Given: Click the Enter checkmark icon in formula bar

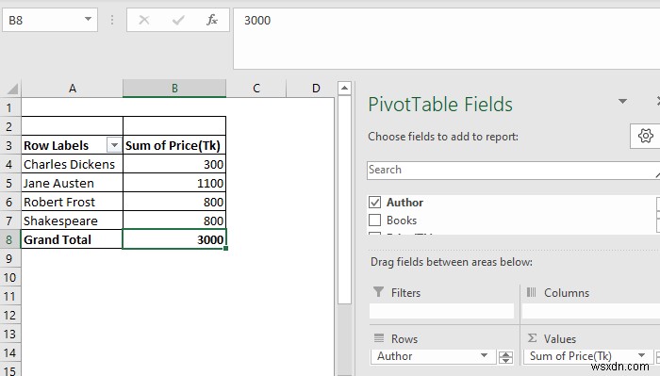Looking at the screenshot, I should point(178,20).
